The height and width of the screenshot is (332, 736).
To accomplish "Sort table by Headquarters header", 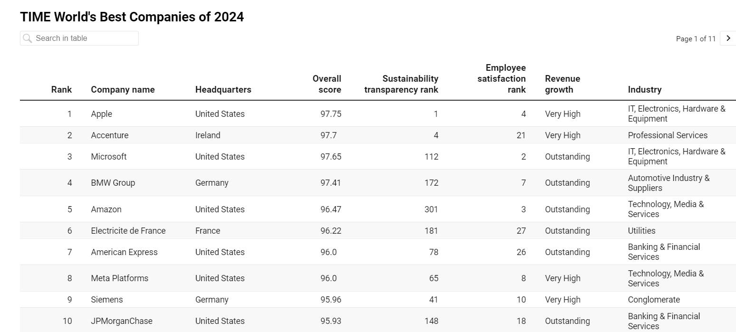I will click(x=223, y=89).
